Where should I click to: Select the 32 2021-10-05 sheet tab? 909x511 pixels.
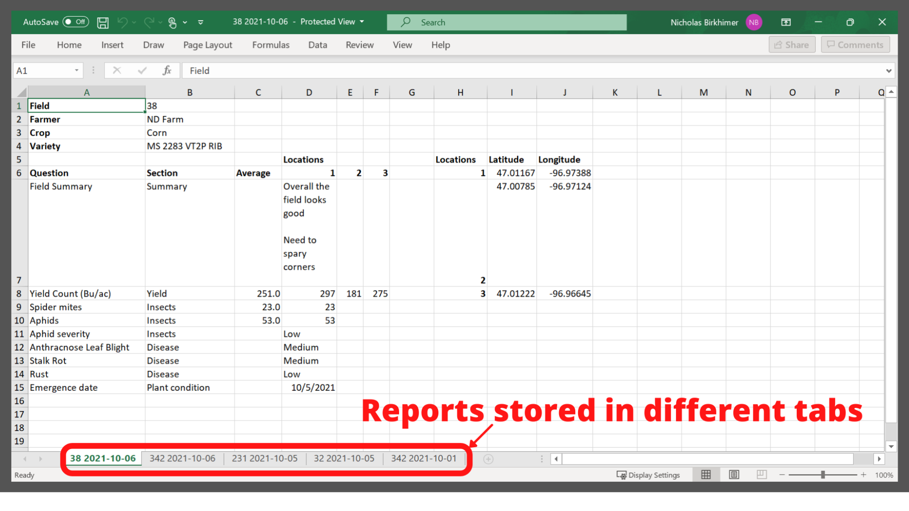pos(344,458)
